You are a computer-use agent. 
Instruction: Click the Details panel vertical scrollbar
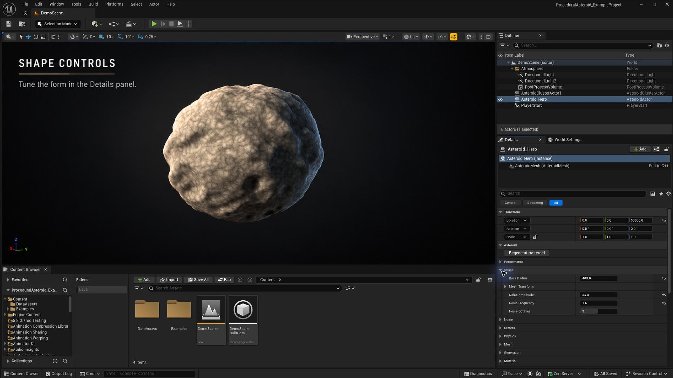click(669, 251)
